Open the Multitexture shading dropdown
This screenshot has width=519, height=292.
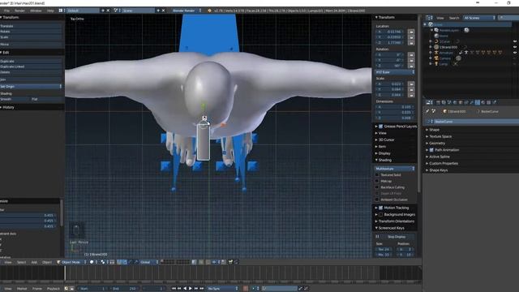tap(395, 169)
